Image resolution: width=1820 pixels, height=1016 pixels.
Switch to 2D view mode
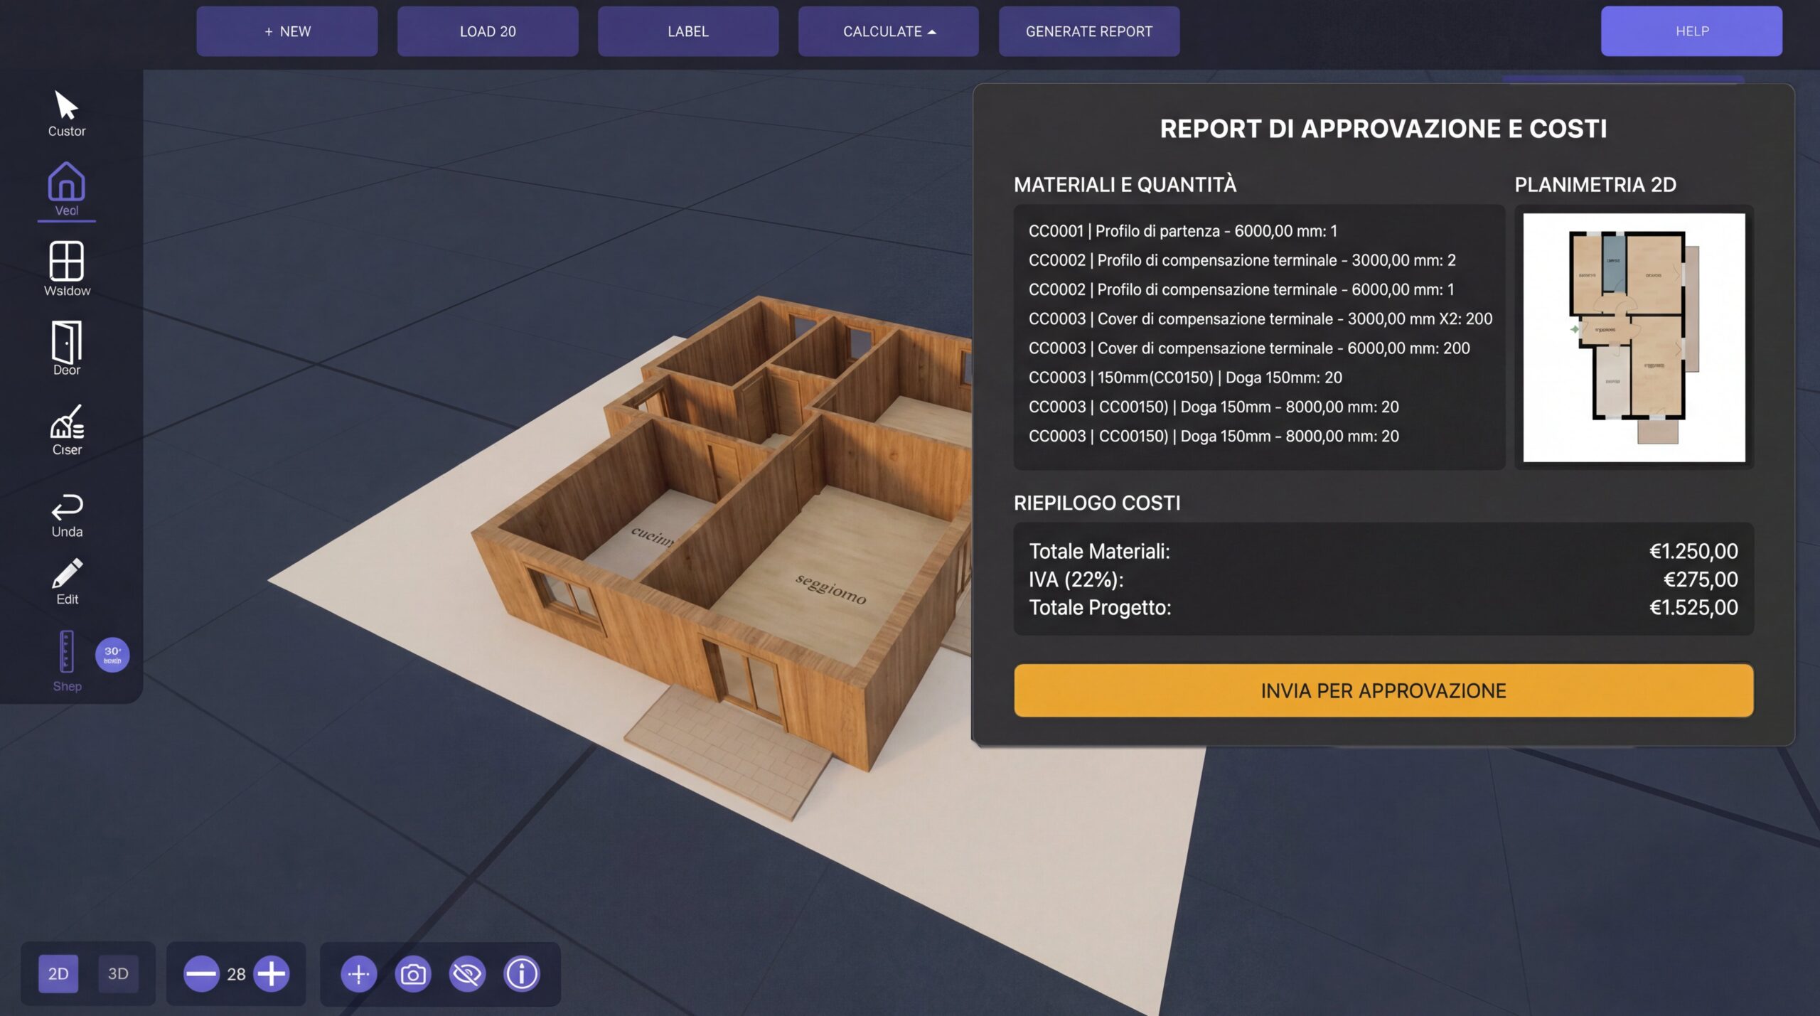click(58, 973)
